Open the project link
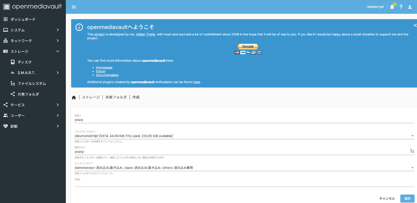This screenshot has height=203, width=417. [x=99, y=35]
